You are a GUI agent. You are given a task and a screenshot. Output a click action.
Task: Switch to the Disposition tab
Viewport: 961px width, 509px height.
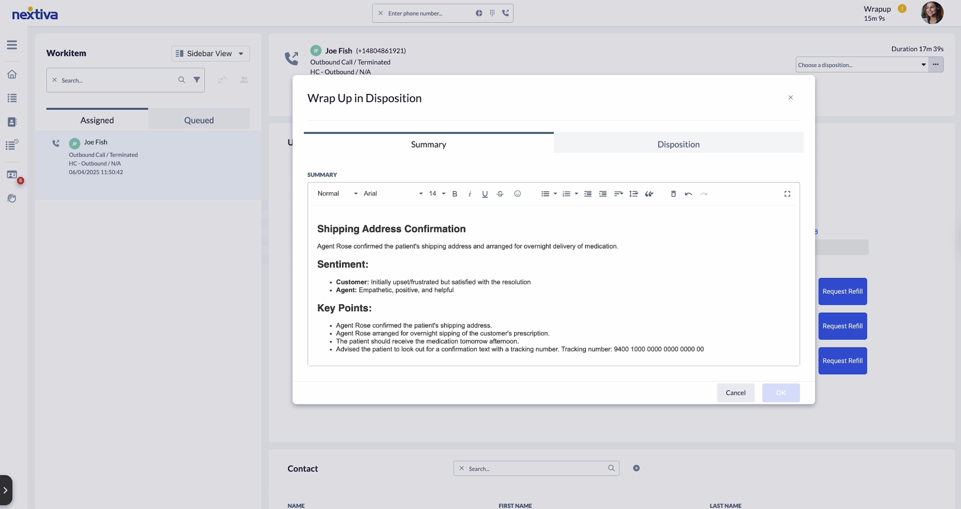(679, 144)
